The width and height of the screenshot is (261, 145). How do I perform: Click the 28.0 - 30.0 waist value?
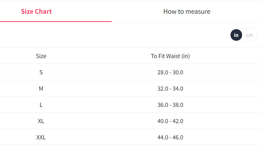click(170, 72)
